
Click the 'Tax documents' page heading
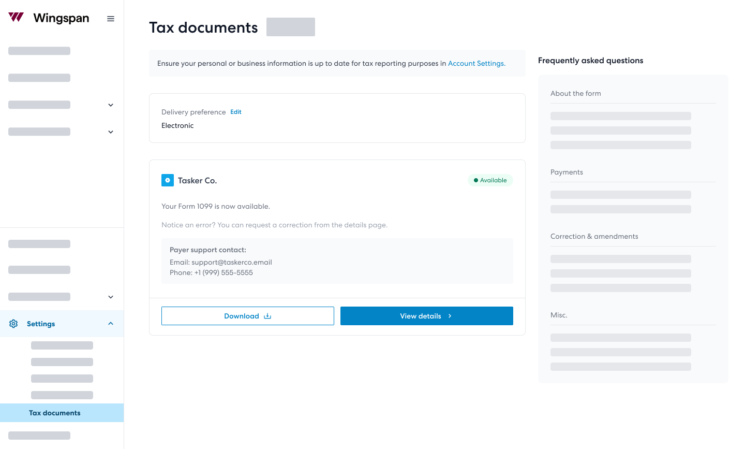[203, 27]
